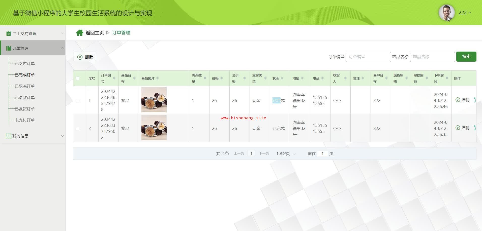Sort by 退货审核 column arrows
This screenshot has height=231, width=482.
click(407, 78)
